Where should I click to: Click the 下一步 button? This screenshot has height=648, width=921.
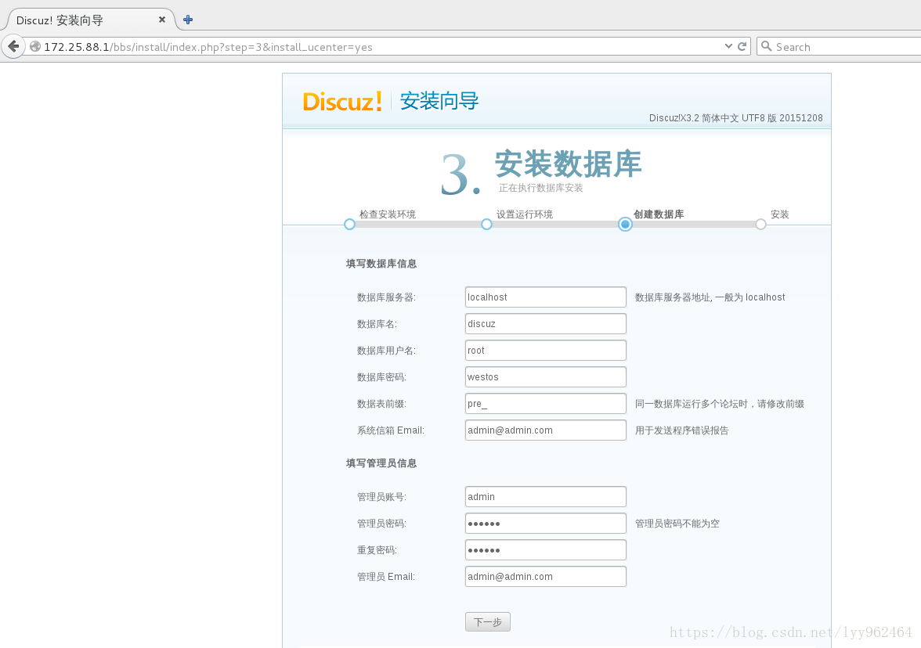point(487,622)
